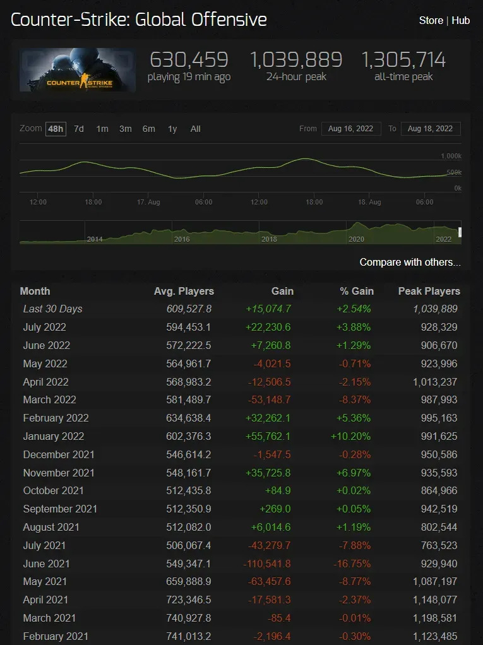The height and width of the screenshot is (645, 483).
Task: Click the % Gain column header
Action: [357, 291]
